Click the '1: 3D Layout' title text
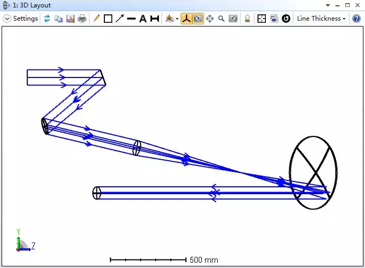Screen dimensions: 365x268 click(32, 5)
